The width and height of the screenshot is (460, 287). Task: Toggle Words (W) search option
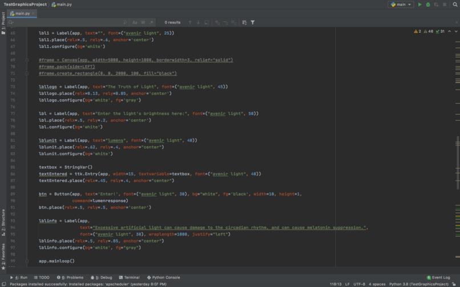tap(143, 22)
